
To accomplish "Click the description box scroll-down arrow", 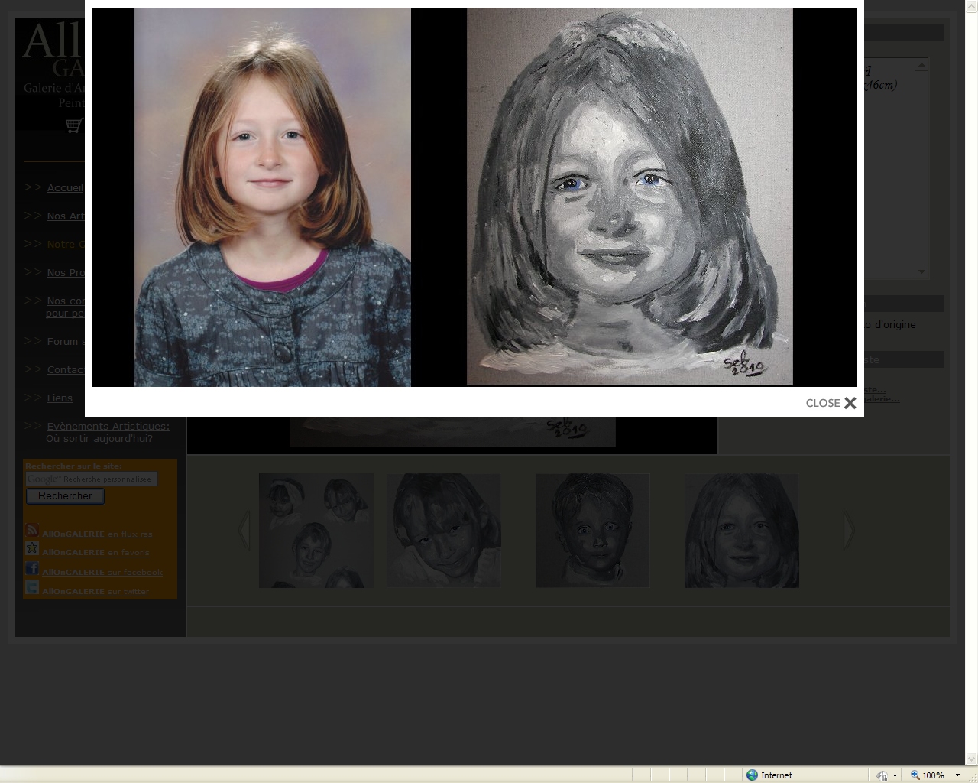I will 921,271.
